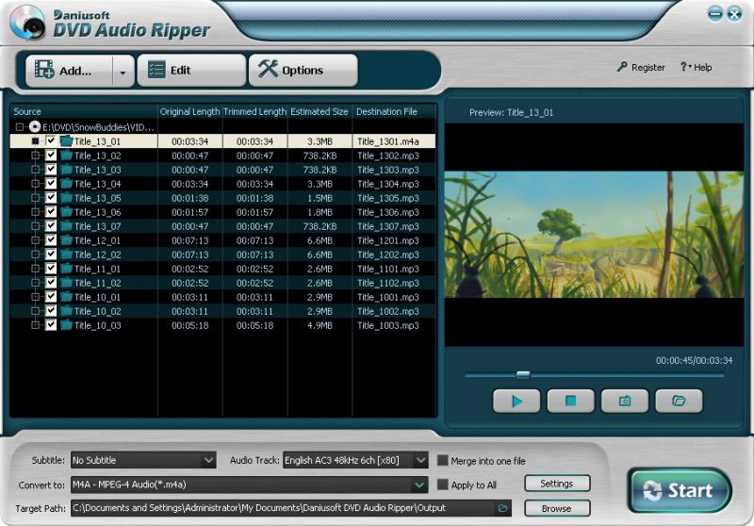Enable the Apply to All checkbox
The width and height of the screenshot is (754, 526).
coord(443,485)
